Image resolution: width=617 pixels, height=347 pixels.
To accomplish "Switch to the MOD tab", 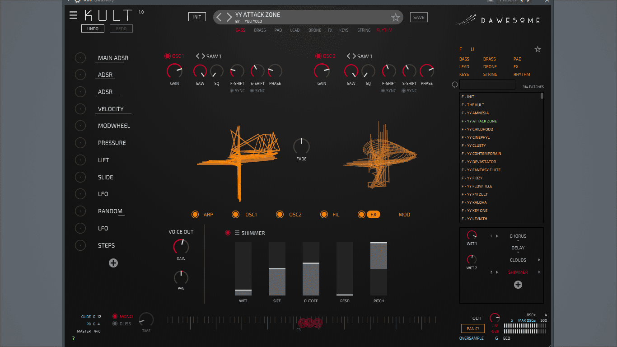I will coord(404,215).
